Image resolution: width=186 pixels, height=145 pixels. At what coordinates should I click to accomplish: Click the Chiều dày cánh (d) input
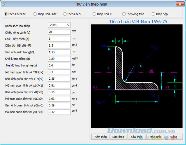[x=59, y=39]
